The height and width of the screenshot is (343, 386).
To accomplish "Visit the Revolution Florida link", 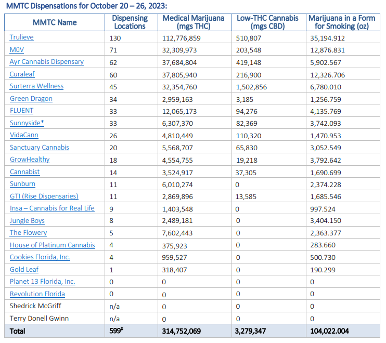I will [x=37, y=294].
